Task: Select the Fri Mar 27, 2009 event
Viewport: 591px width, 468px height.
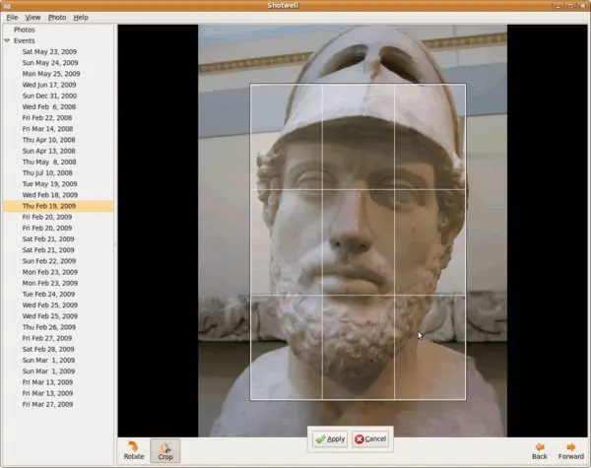Action: (49, 405)
